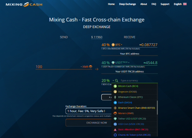
Task: Click the 0.087727 BTC amount
Action: 148,45
